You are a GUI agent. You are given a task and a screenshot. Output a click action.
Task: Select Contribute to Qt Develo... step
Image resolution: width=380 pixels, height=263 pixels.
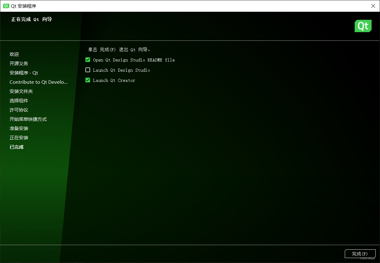(39, 82)
